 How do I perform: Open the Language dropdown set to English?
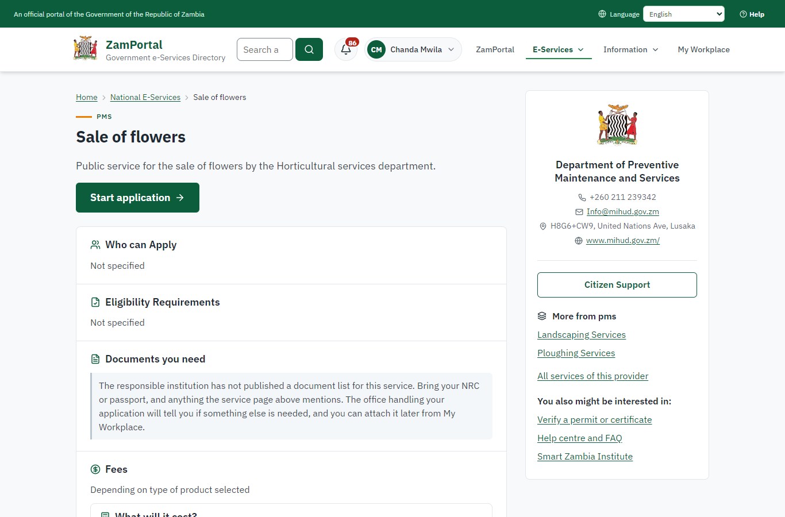point(684,14)
